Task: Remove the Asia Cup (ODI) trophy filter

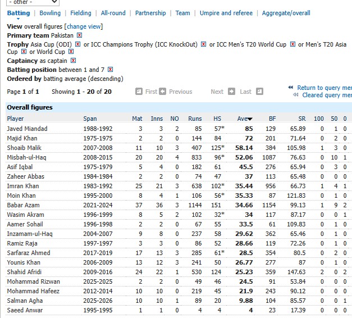Action: pyautogui.click(x=78, y=44)
